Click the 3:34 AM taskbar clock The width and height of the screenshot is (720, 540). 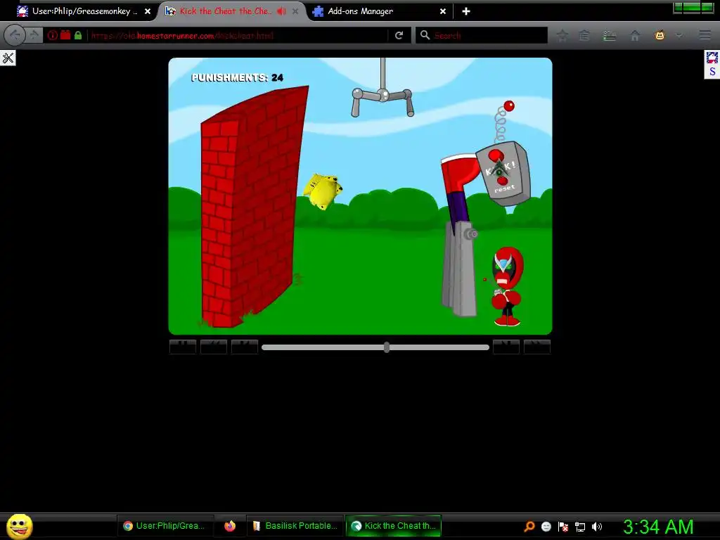click(x=658, y=526)
